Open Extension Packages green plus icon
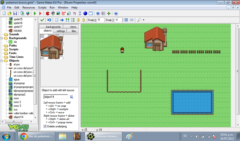The image size is (240, 141). [x=109, y=14]
